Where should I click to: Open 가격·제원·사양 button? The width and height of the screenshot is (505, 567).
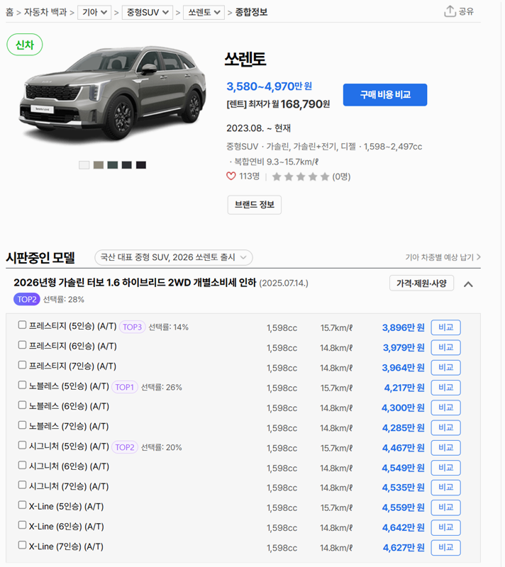(x=421, y=283)
